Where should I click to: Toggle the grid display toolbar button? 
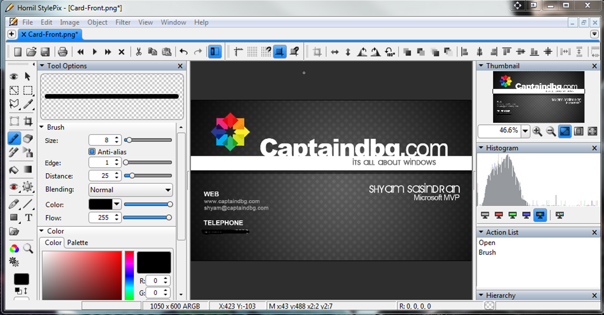pos(252,52)
